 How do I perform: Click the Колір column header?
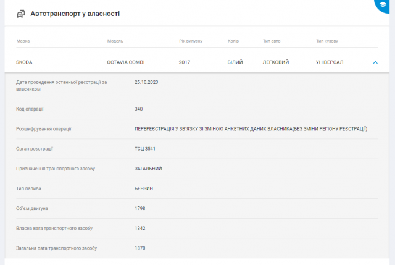pyautogui.click(x=233, y=41)
